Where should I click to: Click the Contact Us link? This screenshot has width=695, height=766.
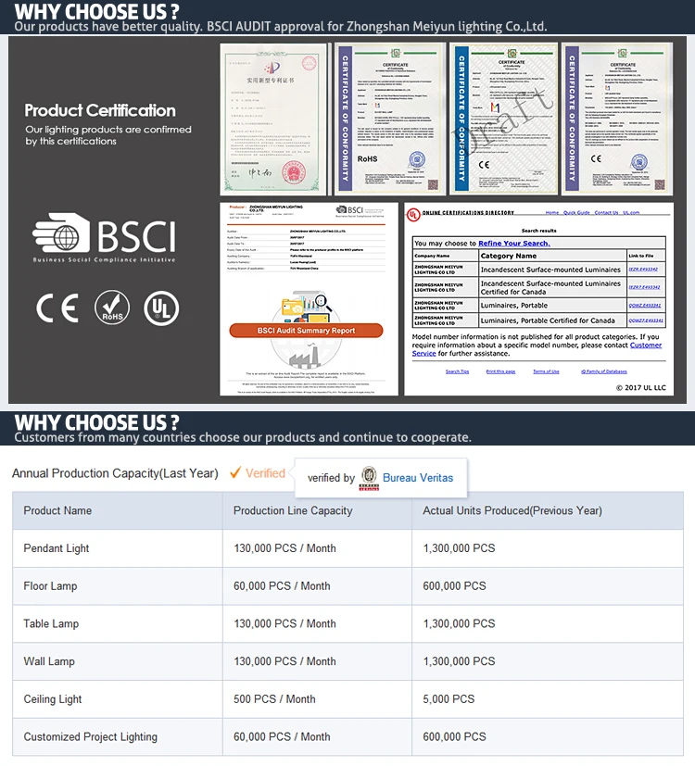(606, 212)
